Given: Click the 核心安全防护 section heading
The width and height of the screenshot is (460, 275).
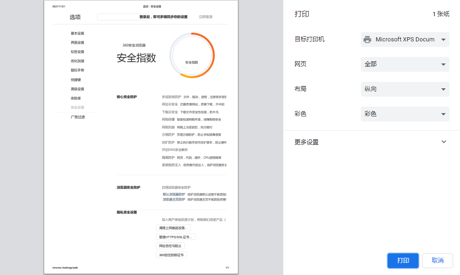Looking at the screenshot, I should 127,97.
